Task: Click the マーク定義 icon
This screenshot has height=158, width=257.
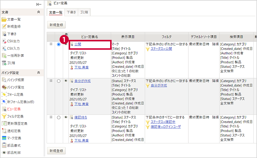Action: click(x=4, y=138)
